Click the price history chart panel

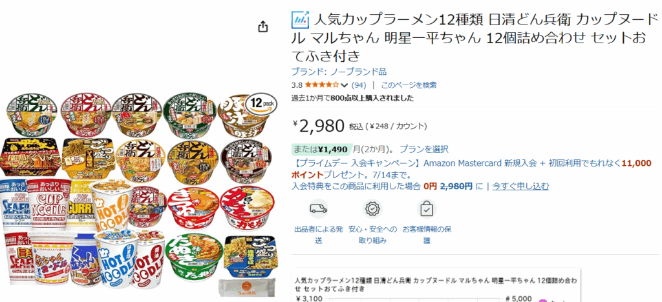[436, 285]
